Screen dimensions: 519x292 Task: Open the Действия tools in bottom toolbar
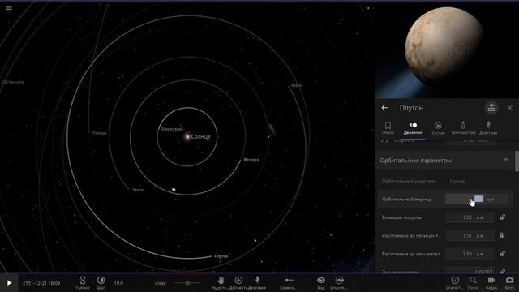257,283
